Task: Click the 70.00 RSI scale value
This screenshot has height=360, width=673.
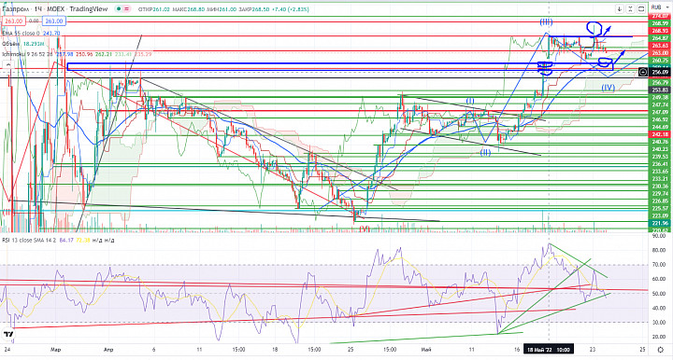Action: (659, 265)
